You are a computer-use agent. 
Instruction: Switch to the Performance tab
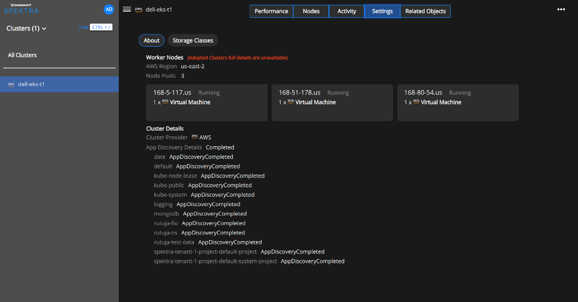click(271, 11)
